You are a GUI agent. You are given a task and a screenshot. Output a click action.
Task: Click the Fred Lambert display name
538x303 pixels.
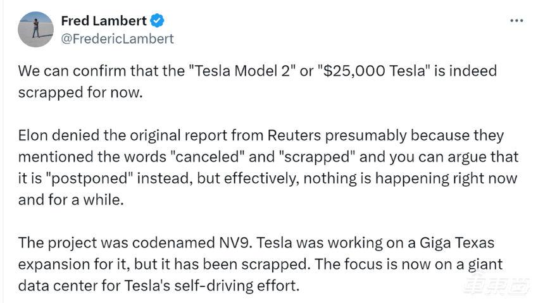pos(104,21)
